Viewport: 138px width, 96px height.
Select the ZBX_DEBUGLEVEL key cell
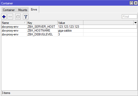[x=42, y=34]
